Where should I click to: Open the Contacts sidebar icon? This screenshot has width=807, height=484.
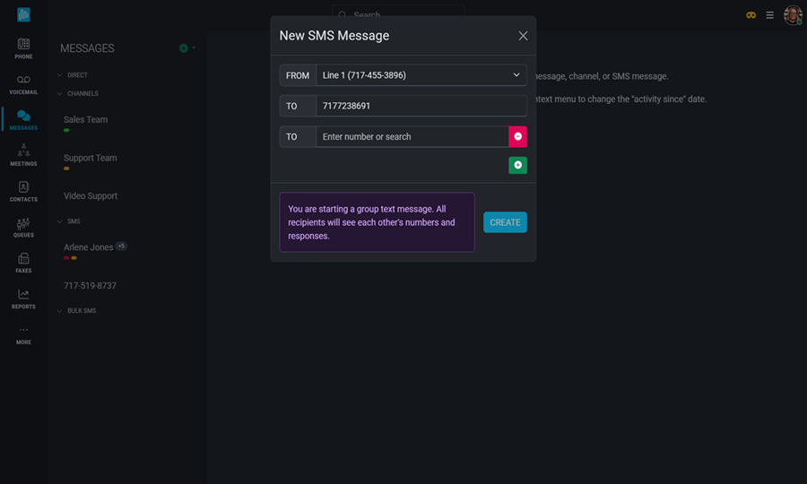23,191
